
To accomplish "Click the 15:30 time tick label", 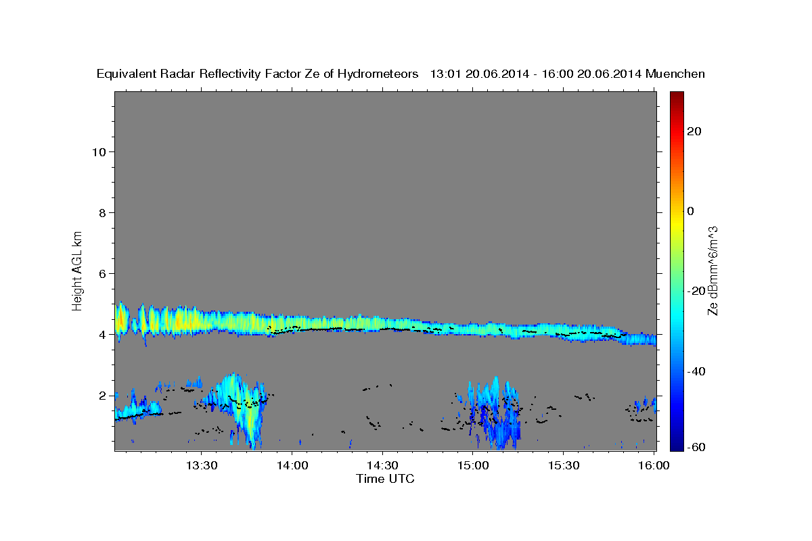I will coord(564,466).
